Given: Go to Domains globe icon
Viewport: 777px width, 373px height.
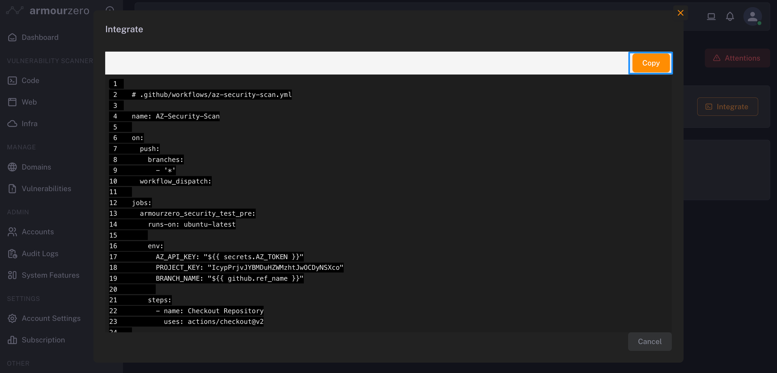Looking at the screenshot, I should click(12, 167).
